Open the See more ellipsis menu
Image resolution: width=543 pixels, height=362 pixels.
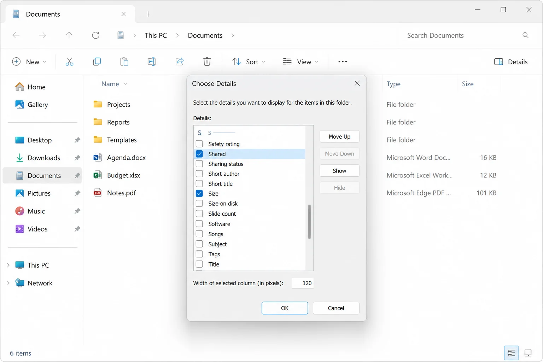click(x=343, y=62)
